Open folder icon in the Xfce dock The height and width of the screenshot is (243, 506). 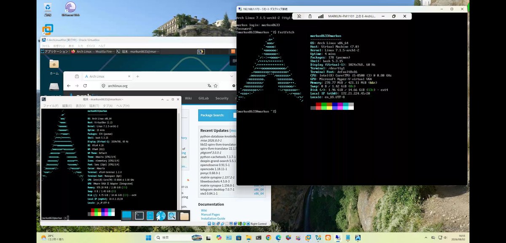tap(184, 216)
